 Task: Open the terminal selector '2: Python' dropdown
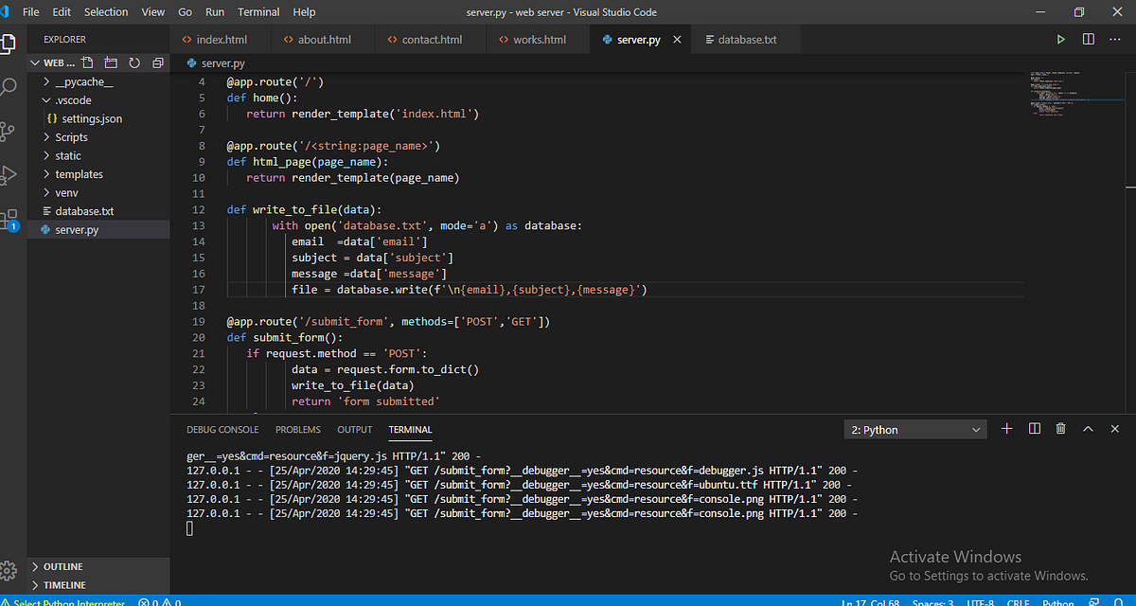tap(915, 430)
